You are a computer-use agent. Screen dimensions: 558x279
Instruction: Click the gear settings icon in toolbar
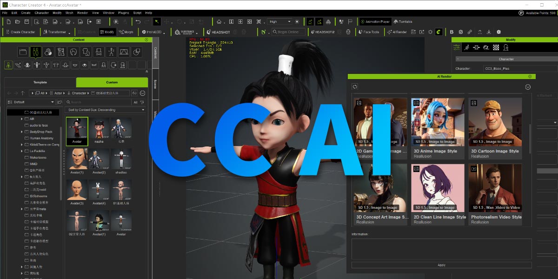click(499, 32)
